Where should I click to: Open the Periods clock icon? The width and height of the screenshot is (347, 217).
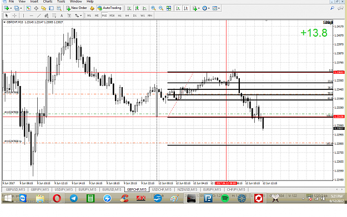(205, 8)
